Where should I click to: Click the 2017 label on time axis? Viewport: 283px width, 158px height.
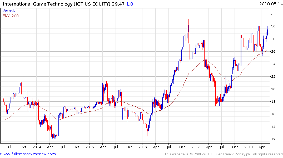(195, 147)
